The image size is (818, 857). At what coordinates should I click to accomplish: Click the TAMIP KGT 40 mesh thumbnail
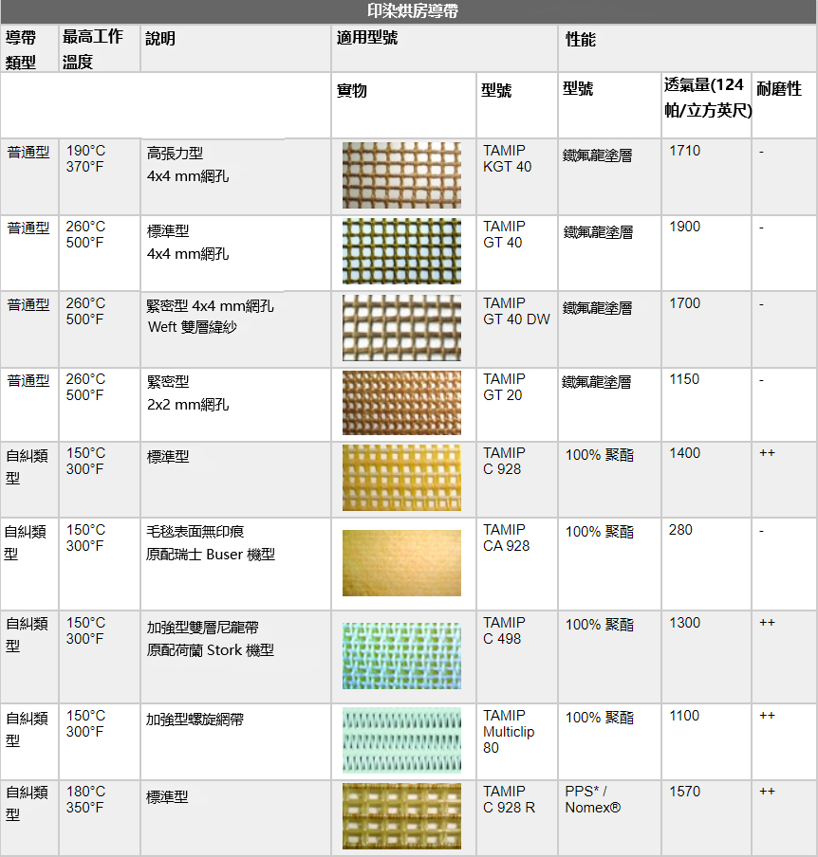(x=401, y=175)
